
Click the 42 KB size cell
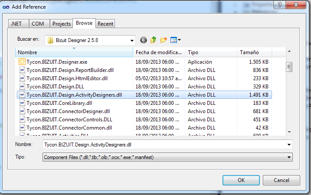(x=262, y=128)
